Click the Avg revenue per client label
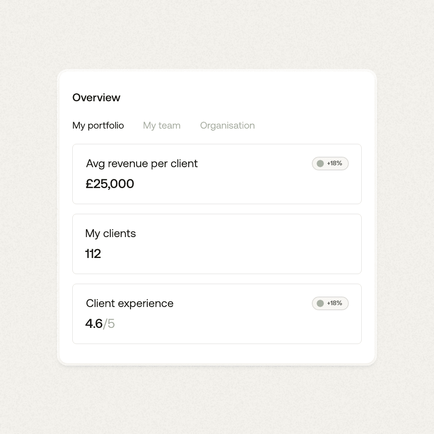434x434 pixels. [142, 164]
